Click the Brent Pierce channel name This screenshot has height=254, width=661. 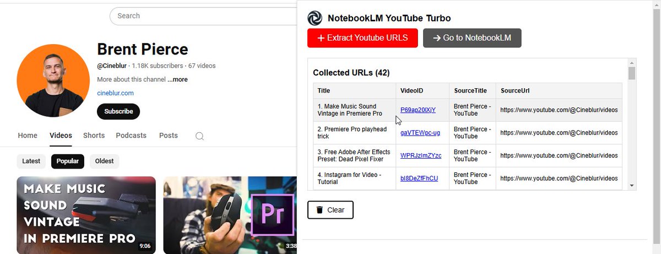pyautogui.click(x=143, y=49)
